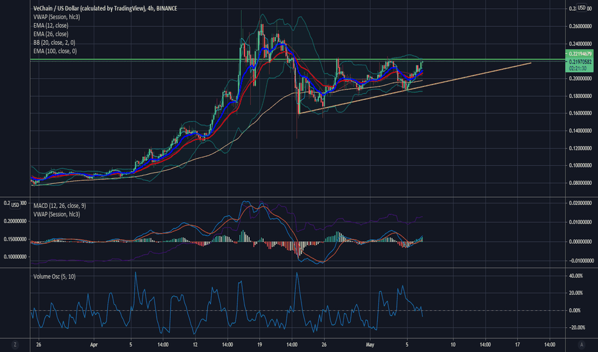Select the EMA (100, close, 0) legend
This screenshot has width=598, height=352.
coord(55,51)
